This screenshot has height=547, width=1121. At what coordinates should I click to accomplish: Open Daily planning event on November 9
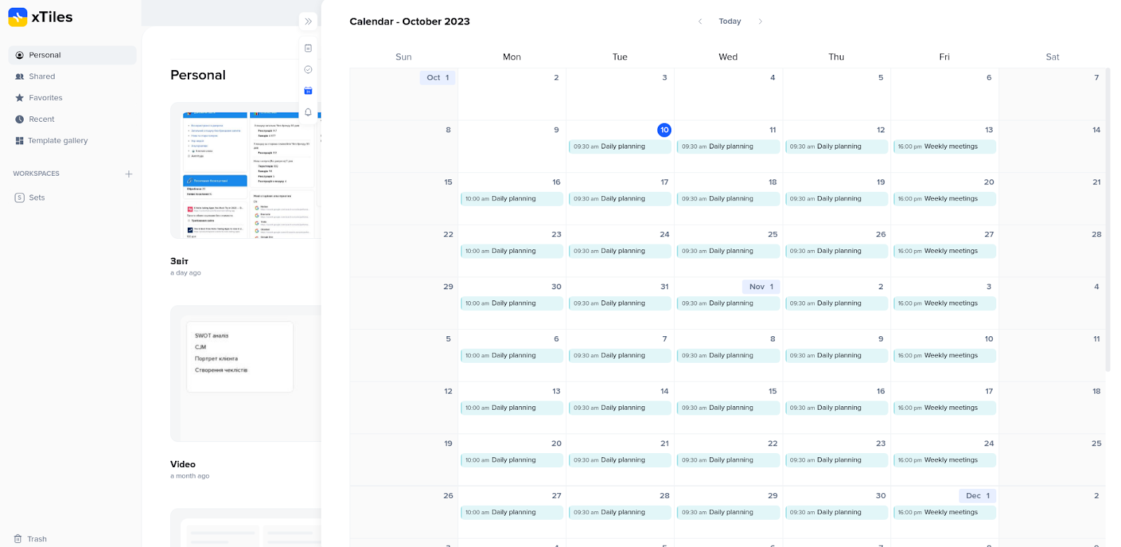(x=837, y=356)
